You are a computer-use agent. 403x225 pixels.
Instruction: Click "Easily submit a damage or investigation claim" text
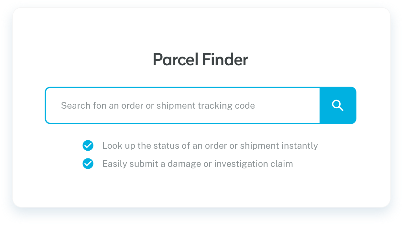click(197, 164)
